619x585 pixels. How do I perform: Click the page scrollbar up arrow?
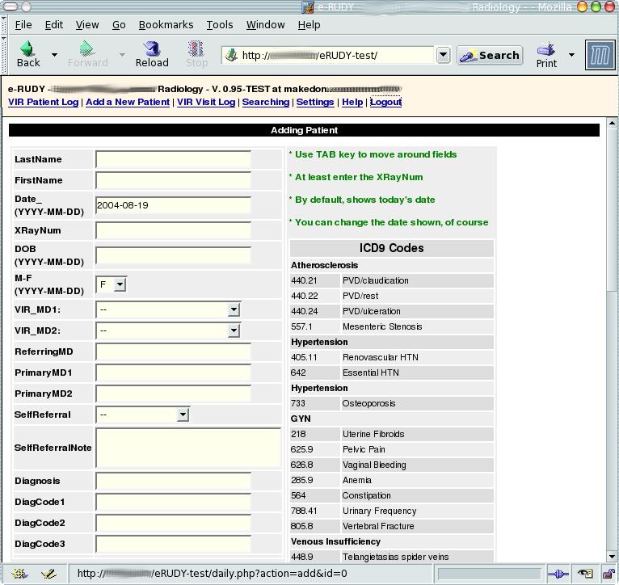click(612, 123)
